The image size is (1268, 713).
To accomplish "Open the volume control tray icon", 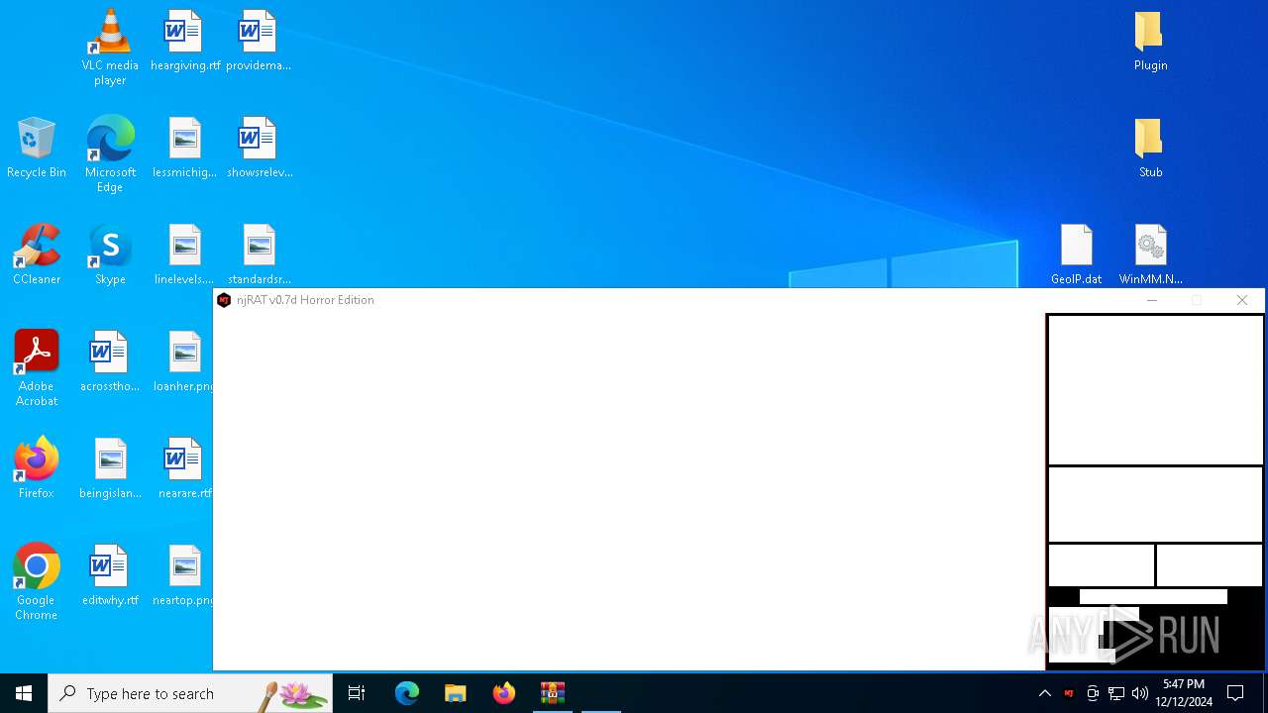I will coord(1139,693).
